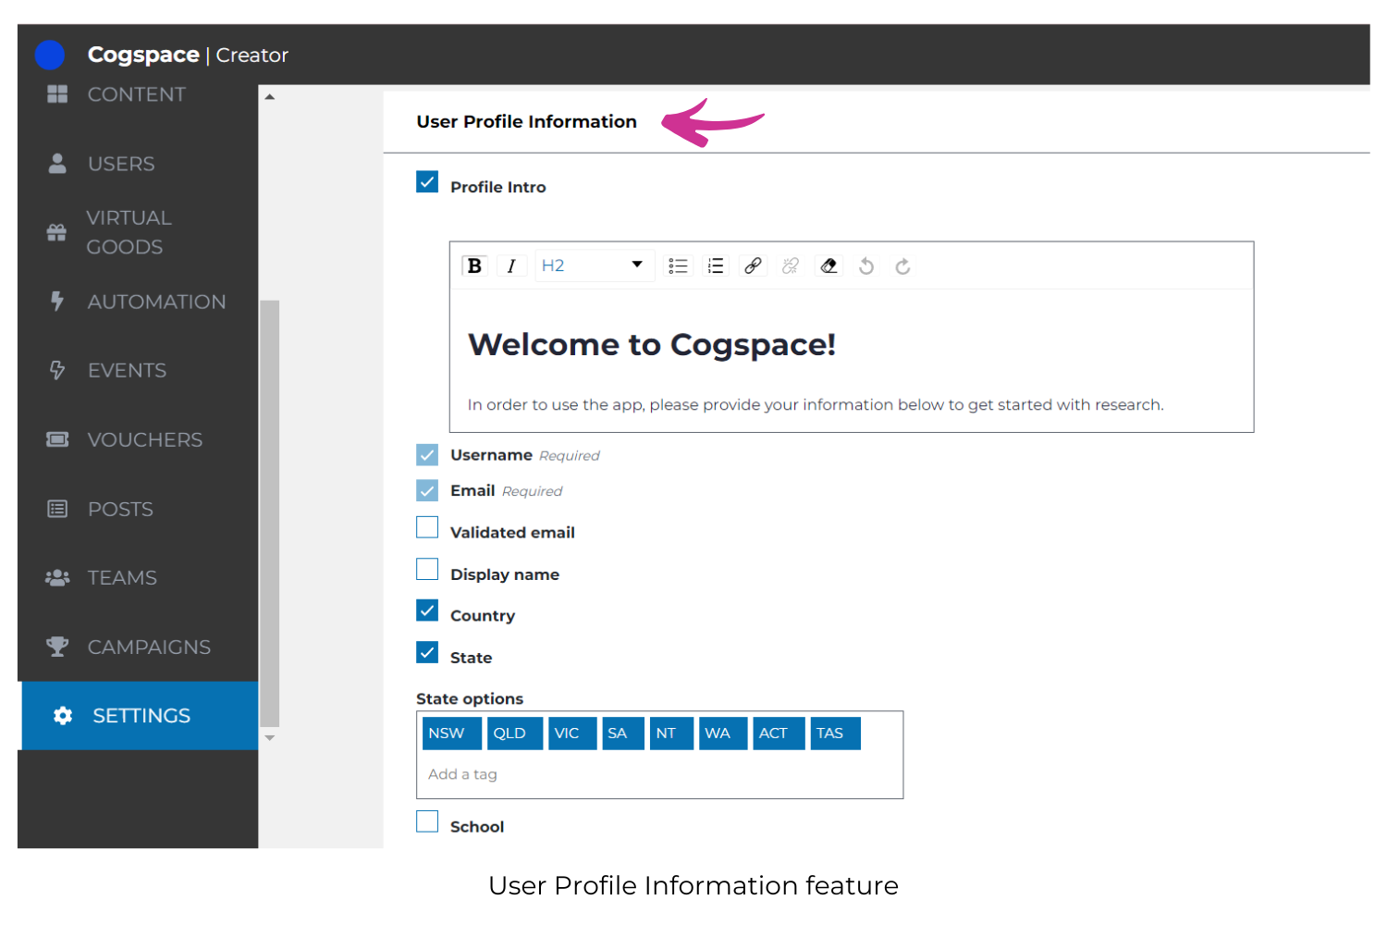Open the H2 heading style dropdown
1387x925 pixels.
[x=595, y=265]
